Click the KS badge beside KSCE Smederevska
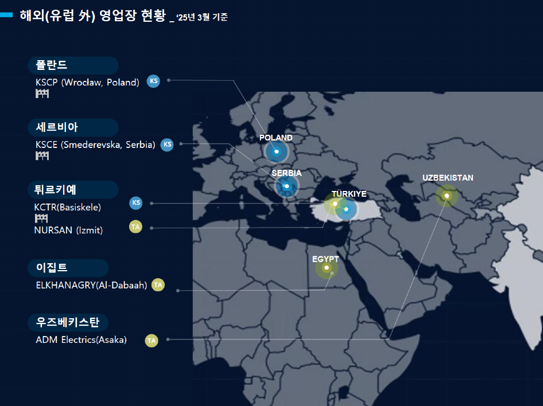The height and width of the screenshot is (406, 543). (167, 145)
